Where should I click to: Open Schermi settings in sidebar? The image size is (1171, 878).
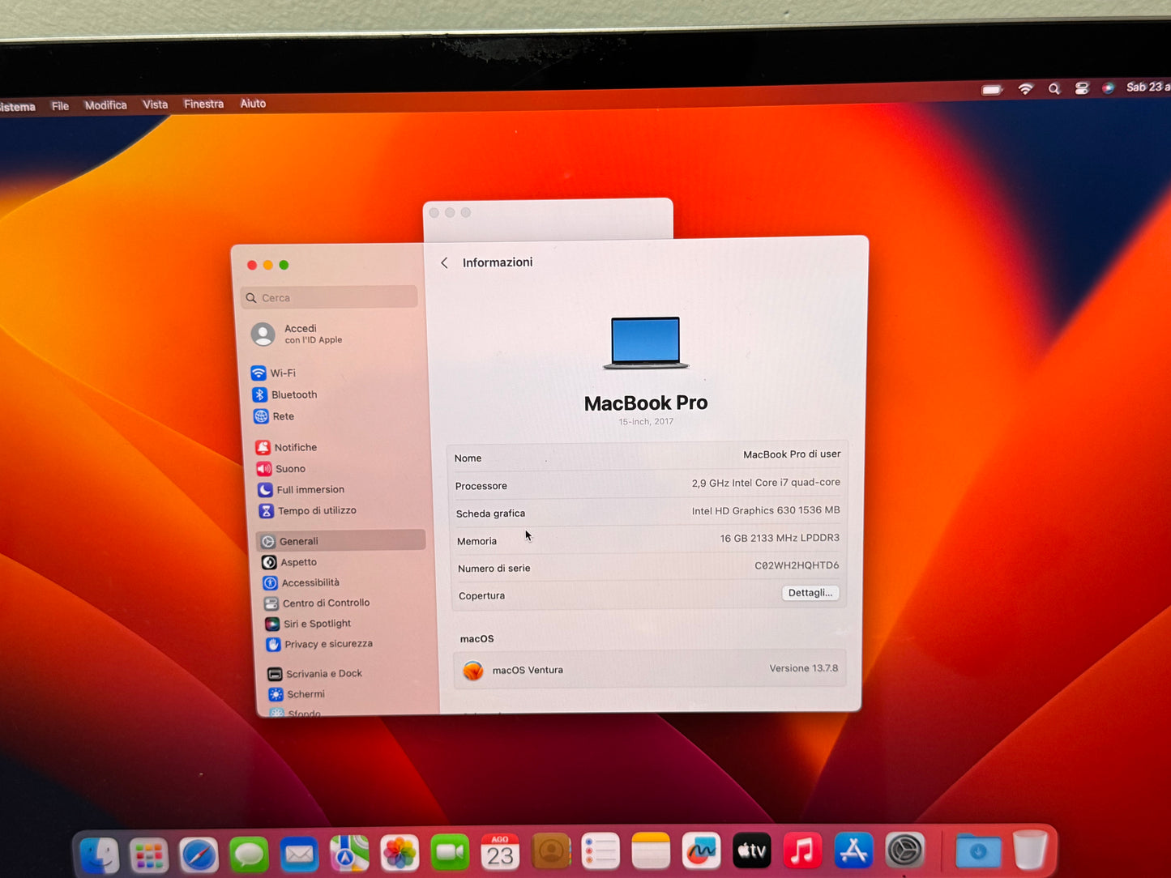297,694
